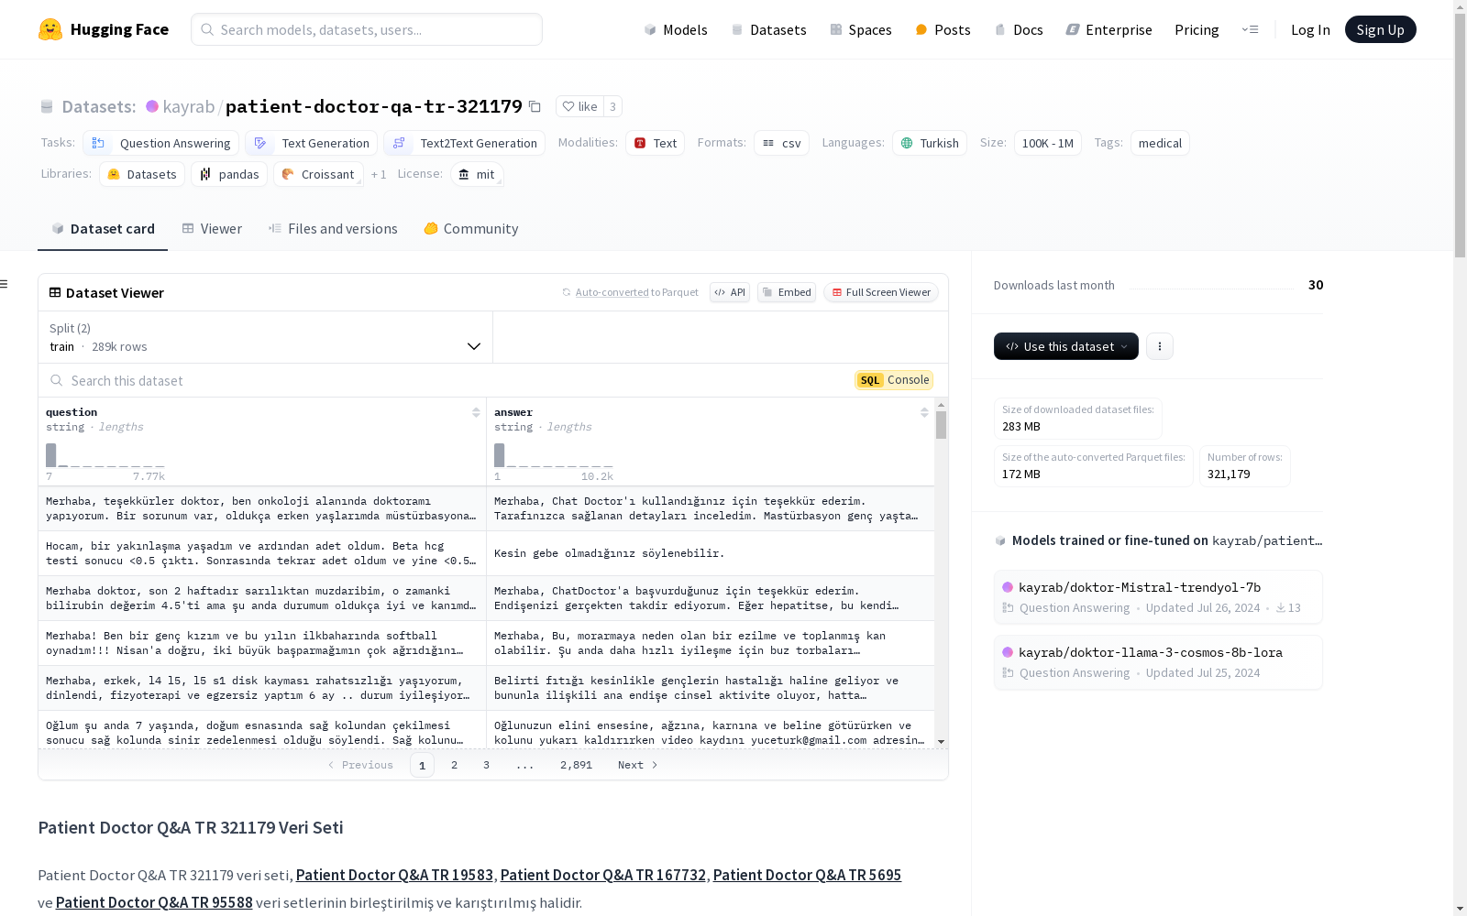Select the Dataset card tab

point(103,229)
